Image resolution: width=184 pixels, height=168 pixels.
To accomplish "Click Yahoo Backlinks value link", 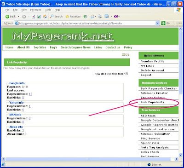I will click(x=23, y=110).
